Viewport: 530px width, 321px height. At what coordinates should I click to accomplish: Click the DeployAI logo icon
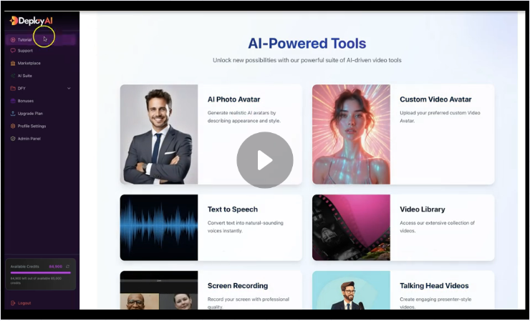pyautogui.click(x=14, y=20)
